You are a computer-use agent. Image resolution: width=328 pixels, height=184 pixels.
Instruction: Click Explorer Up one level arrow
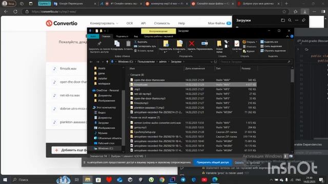click(x=107, y=62)
